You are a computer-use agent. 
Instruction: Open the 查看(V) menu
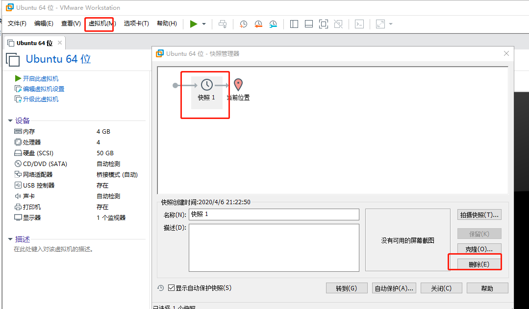point(71,23)
